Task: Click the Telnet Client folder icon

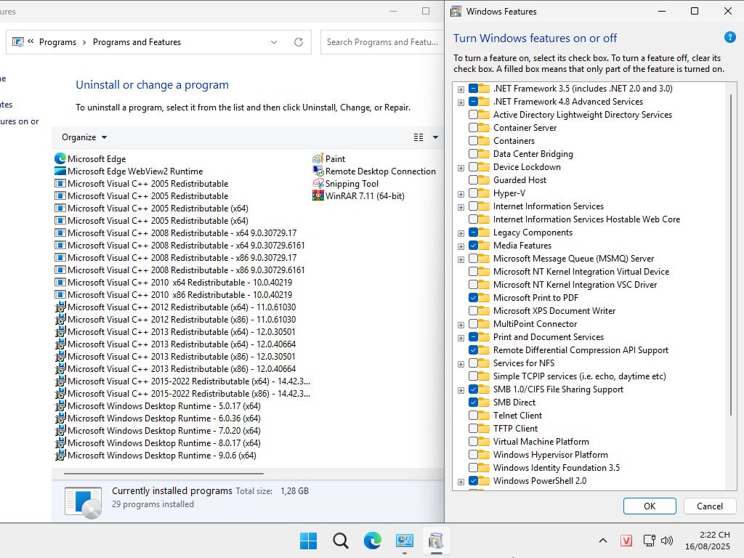Action: point(484,415)
